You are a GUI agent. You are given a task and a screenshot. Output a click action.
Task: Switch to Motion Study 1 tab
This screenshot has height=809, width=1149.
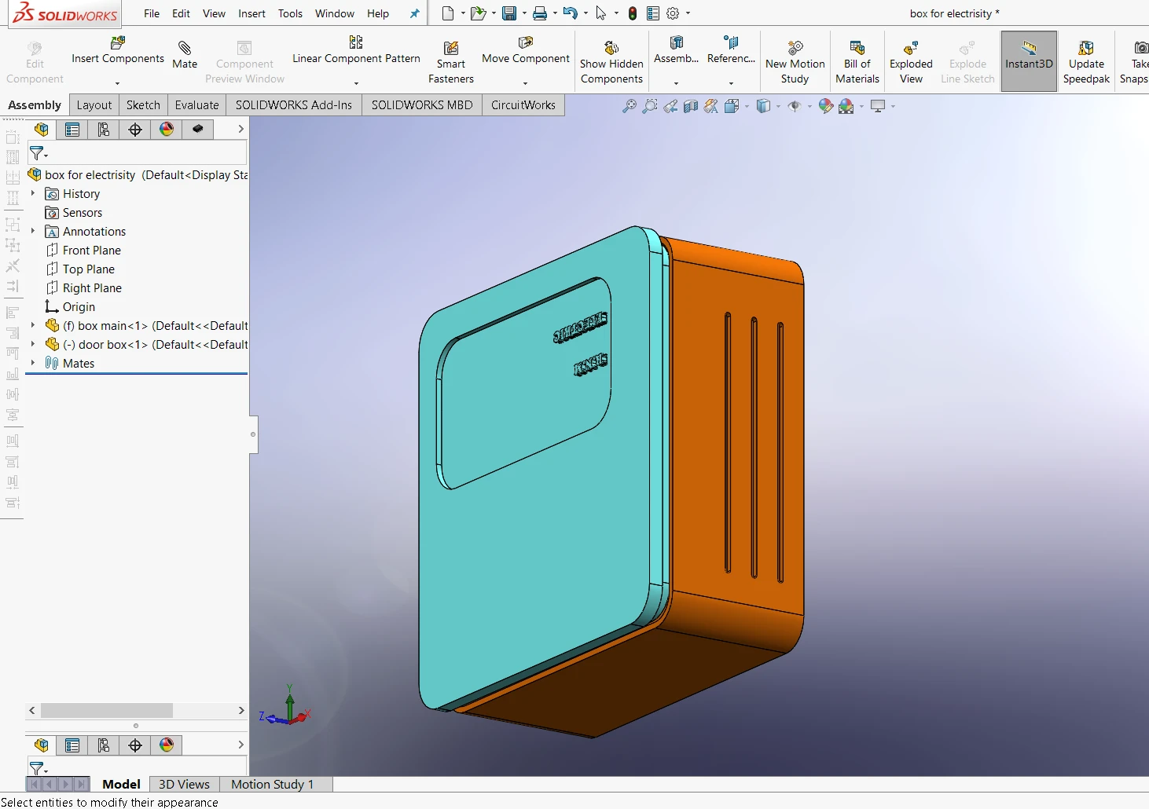coord(272,784)
